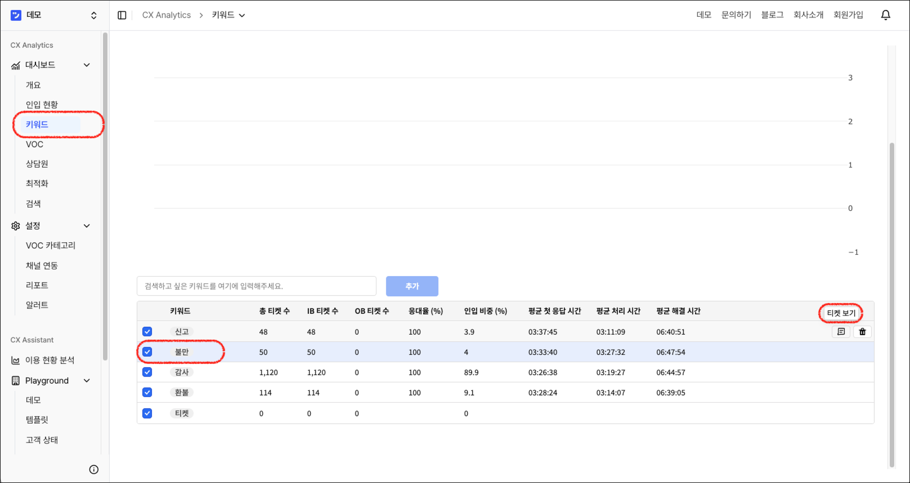Collapse the 대시보드 section chevron
This screenshot has height=483, width=910.
[x=86, y=65]
